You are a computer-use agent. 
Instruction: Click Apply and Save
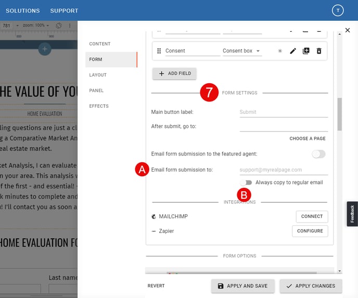coord(242,286)
